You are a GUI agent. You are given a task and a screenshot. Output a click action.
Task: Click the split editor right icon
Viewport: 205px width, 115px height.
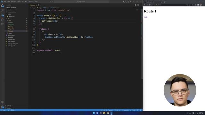[x=138, y=5]
